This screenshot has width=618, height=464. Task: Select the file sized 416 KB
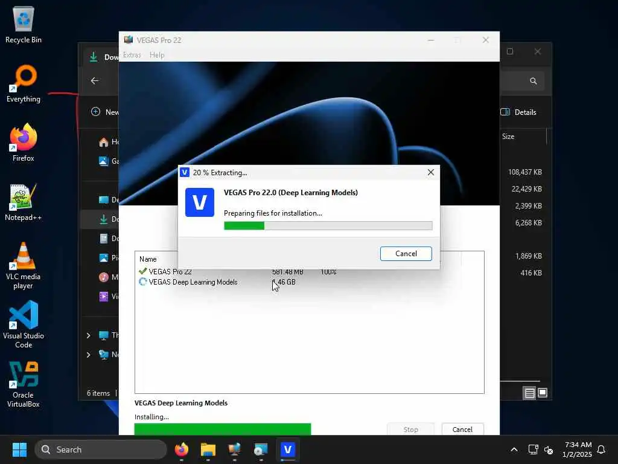tap(531, 273)
